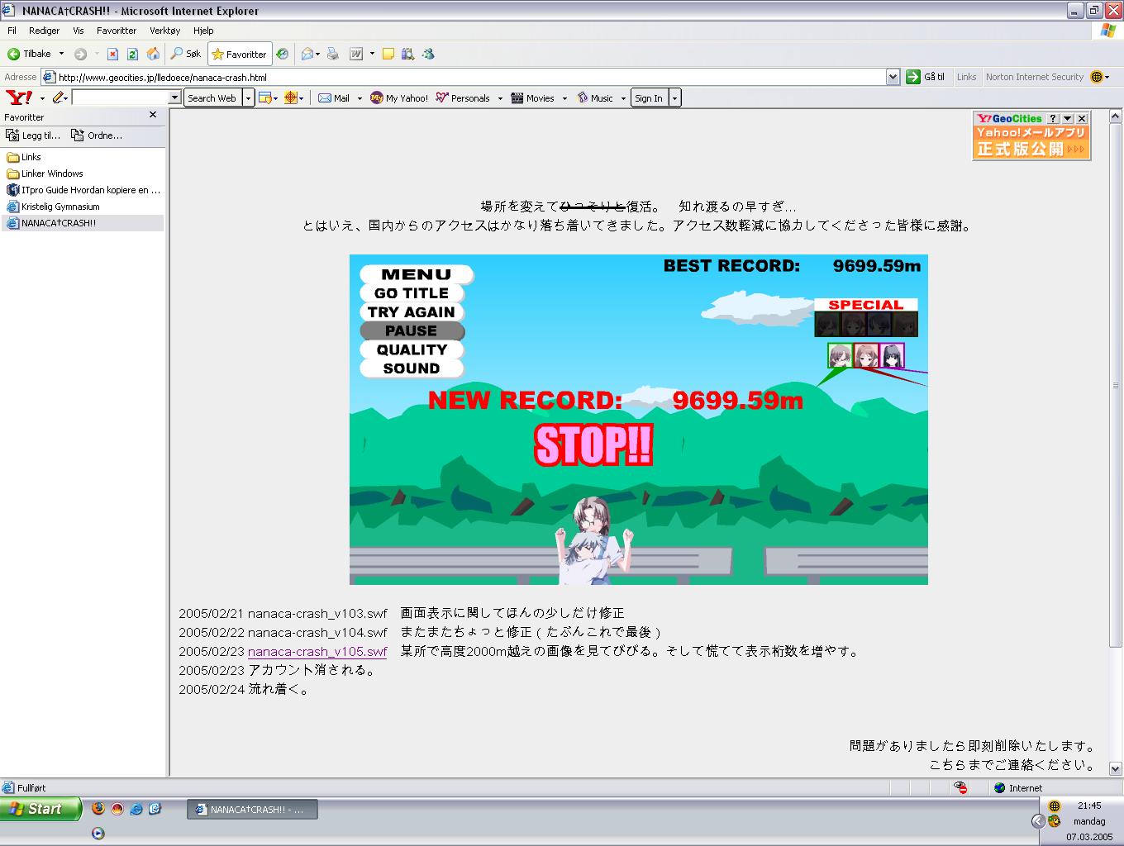Click the GeoCities ad help question button
Image resolution: width=1124 pixels, height=846 pixels.
tap(1053, 119)
